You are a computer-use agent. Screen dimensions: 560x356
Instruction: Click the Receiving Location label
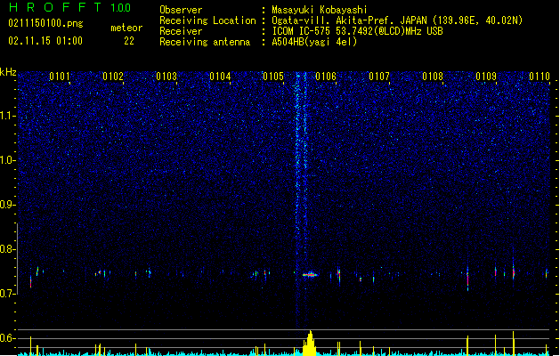click(207, 20)
